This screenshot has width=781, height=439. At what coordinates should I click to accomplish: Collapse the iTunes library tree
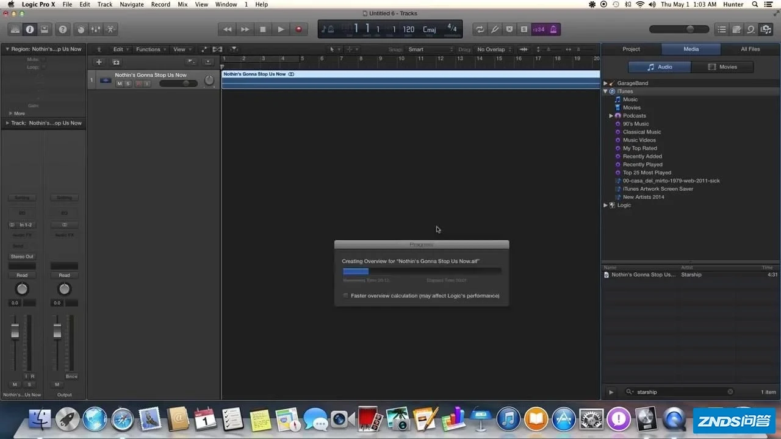coord(605,91)
